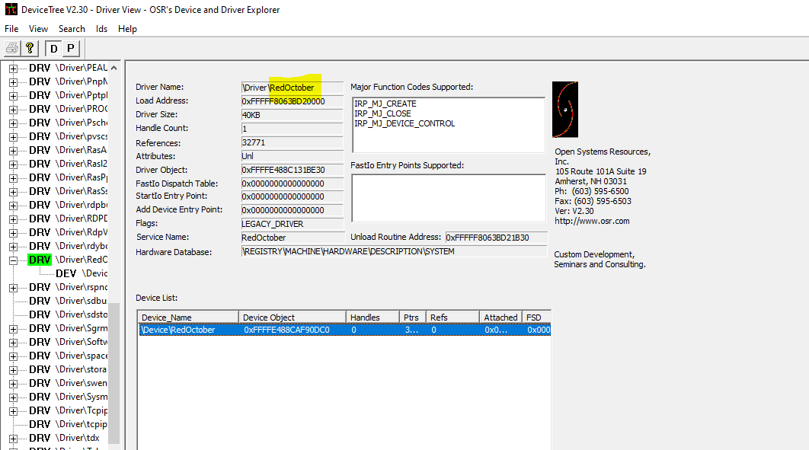Click the Device Object column header
The image size is (809, 450).
[292, 318]
